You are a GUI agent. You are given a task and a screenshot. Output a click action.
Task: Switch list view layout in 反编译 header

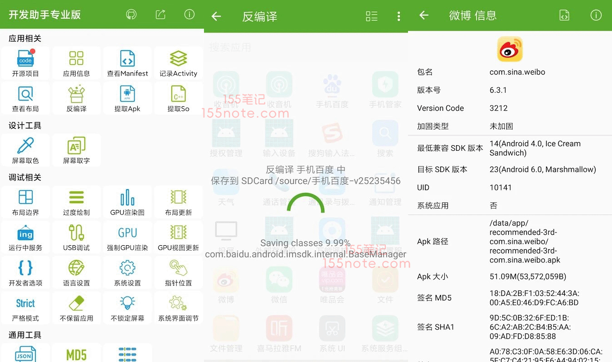pyautogui.click(x=371, y=17)
